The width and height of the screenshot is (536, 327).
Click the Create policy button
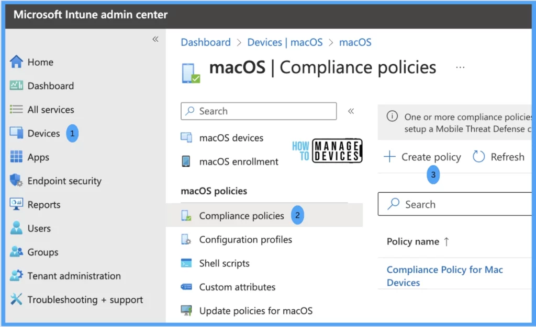coord(422,157)
